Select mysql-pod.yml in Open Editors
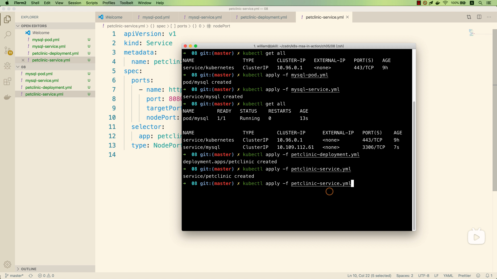 point(55,40)
